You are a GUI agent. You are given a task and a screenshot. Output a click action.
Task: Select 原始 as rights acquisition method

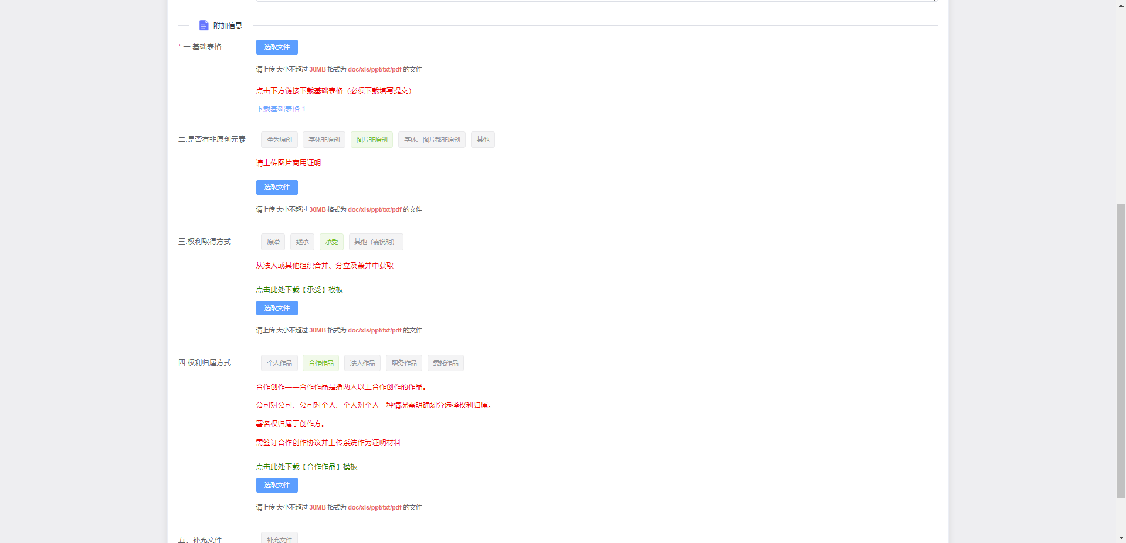pos(272,242)
